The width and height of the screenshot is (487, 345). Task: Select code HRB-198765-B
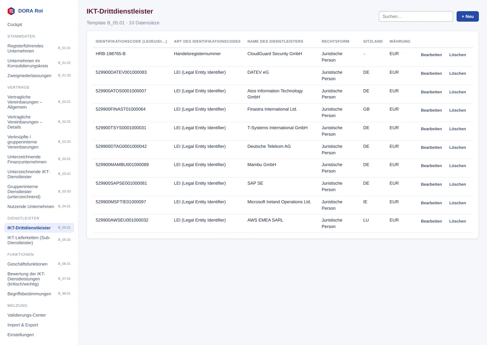coord(111,54)
